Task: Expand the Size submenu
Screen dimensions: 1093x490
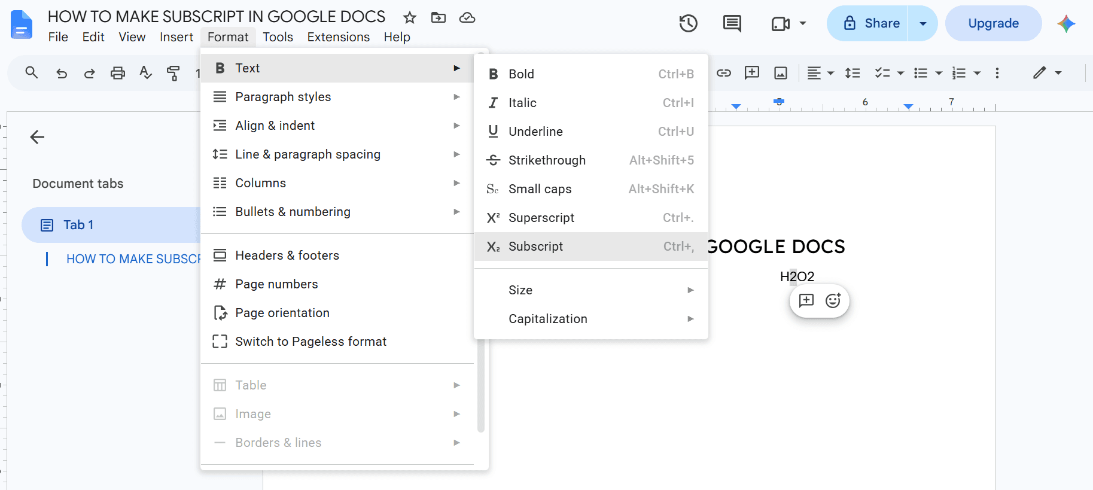Action: (x=591, y=290)
